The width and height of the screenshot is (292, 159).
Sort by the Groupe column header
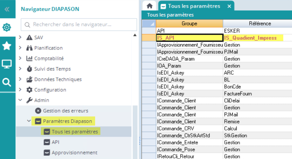(x=190, y=24)
